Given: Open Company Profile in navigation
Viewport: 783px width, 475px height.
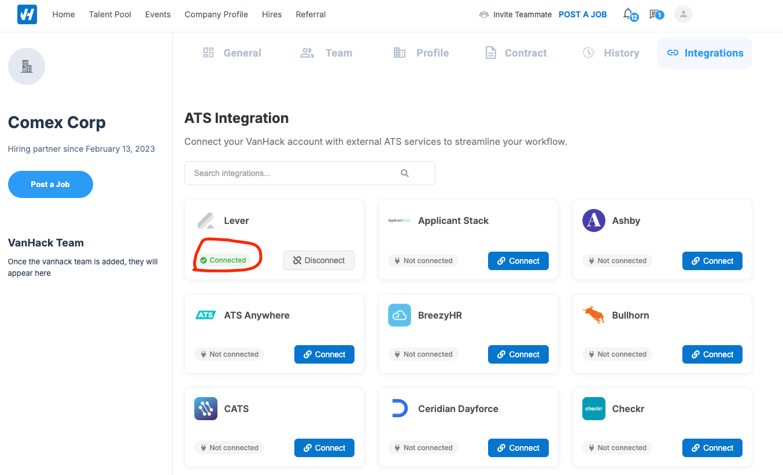Looking at the screenshot, I should coord(216,14).
